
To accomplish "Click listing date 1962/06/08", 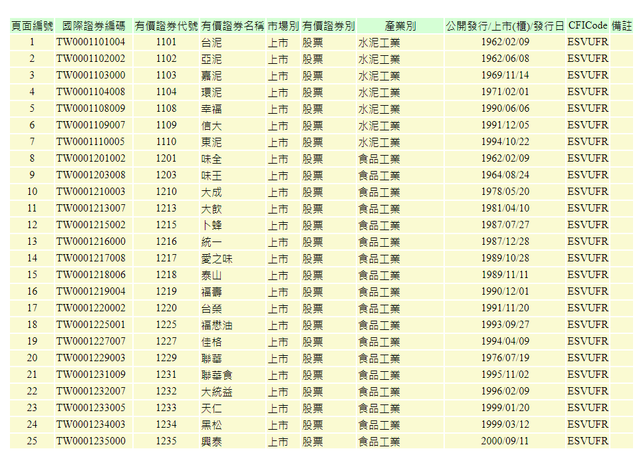I will [x=505, y=59].
